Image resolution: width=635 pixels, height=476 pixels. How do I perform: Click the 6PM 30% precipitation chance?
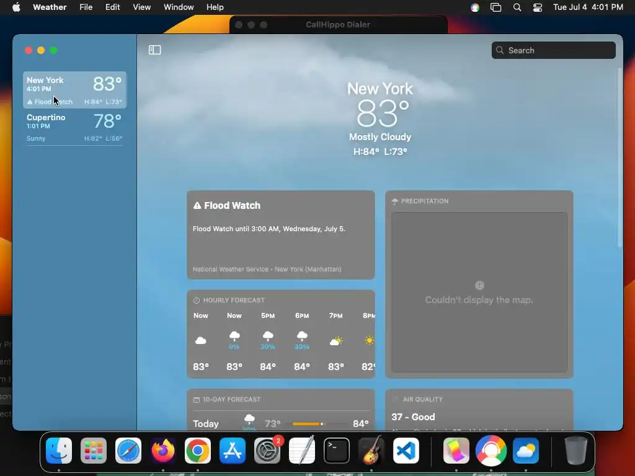[302, 347]
